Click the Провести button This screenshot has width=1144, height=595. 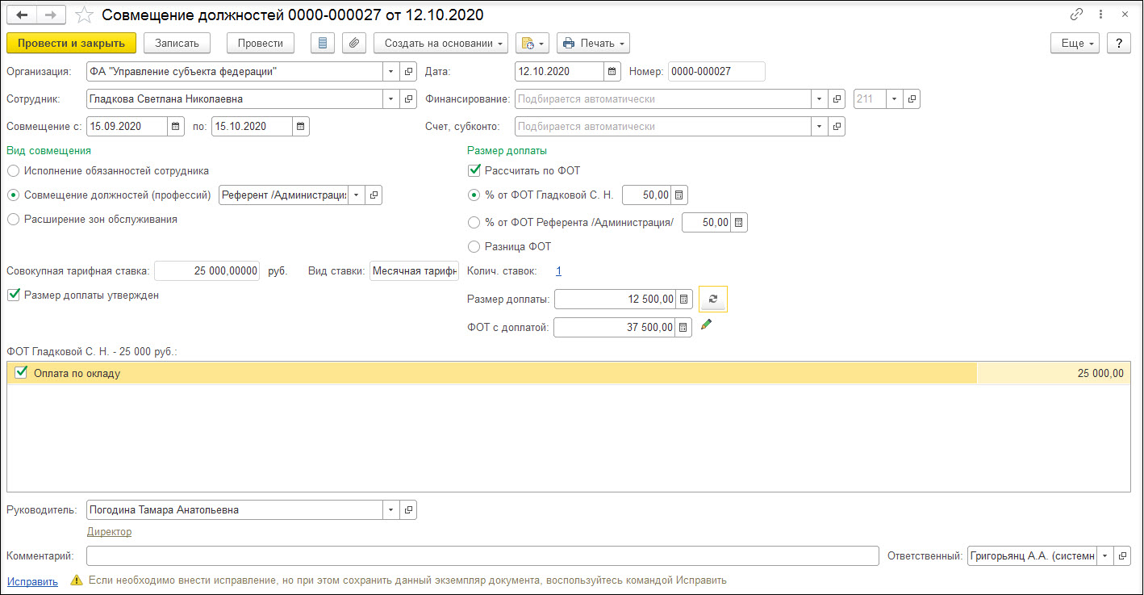[261, 43]
